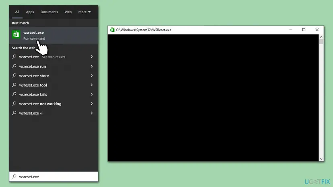The width and height of the screenshot is (333, 187).
Task: Click magnifier icon beside wsreset.exe -i
Action: tap(14, 113)
